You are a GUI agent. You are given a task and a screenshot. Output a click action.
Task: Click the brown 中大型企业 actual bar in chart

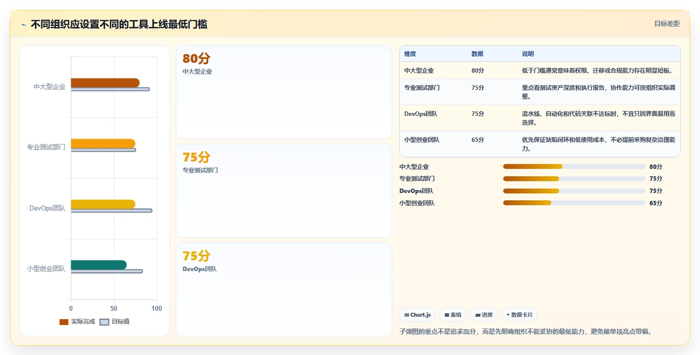click(x=105, y=83)
